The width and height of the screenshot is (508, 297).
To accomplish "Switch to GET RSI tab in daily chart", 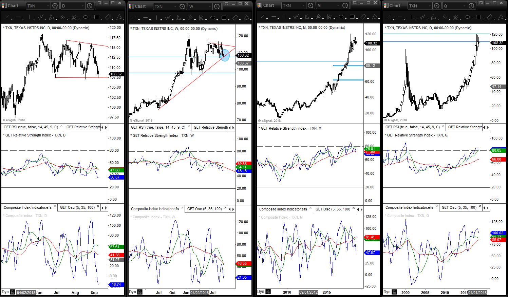I will [x=31, y=127].
